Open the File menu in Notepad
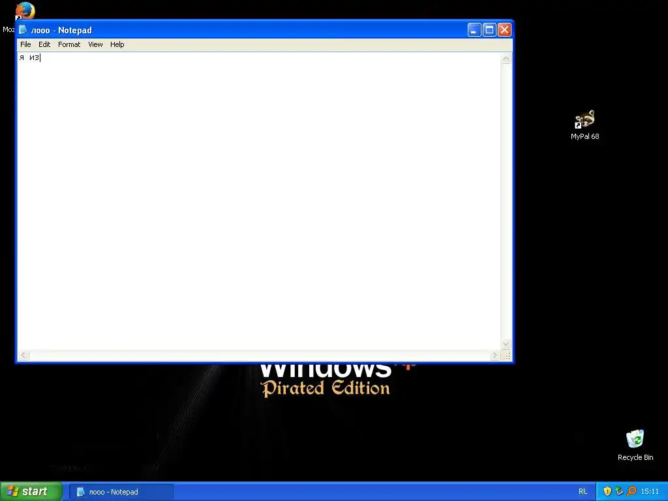 pos(25,44)
